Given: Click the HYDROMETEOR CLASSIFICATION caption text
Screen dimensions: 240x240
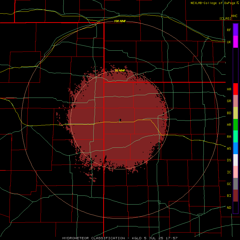Looking at the screenshot, I should click(x=94, y=238).
